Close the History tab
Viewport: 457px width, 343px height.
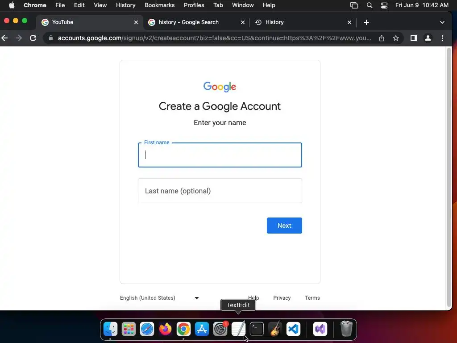tap(349, 22)
